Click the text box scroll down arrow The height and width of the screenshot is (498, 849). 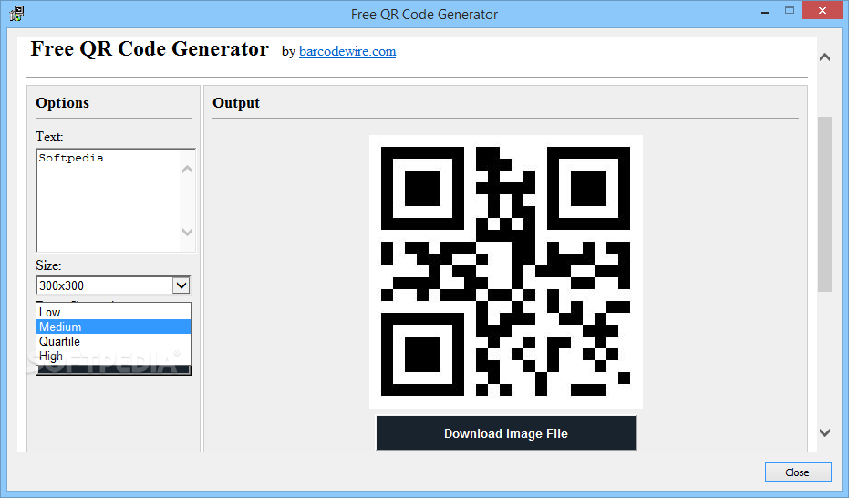click(187, 232)
